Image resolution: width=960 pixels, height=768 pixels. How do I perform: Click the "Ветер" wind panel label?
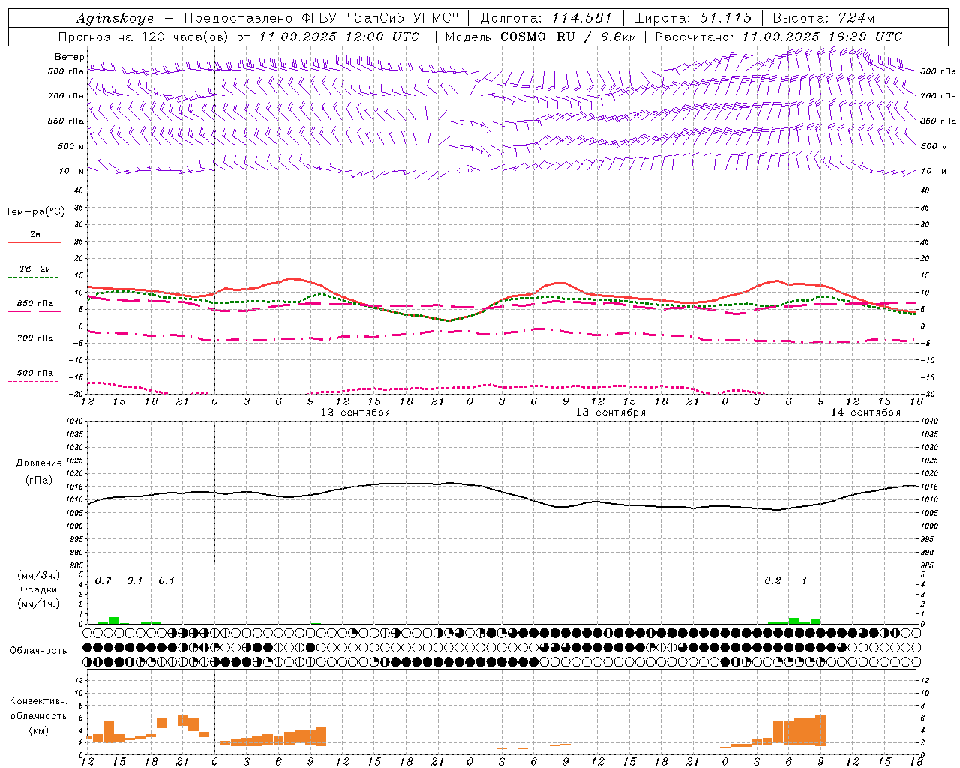click(69, 57)
